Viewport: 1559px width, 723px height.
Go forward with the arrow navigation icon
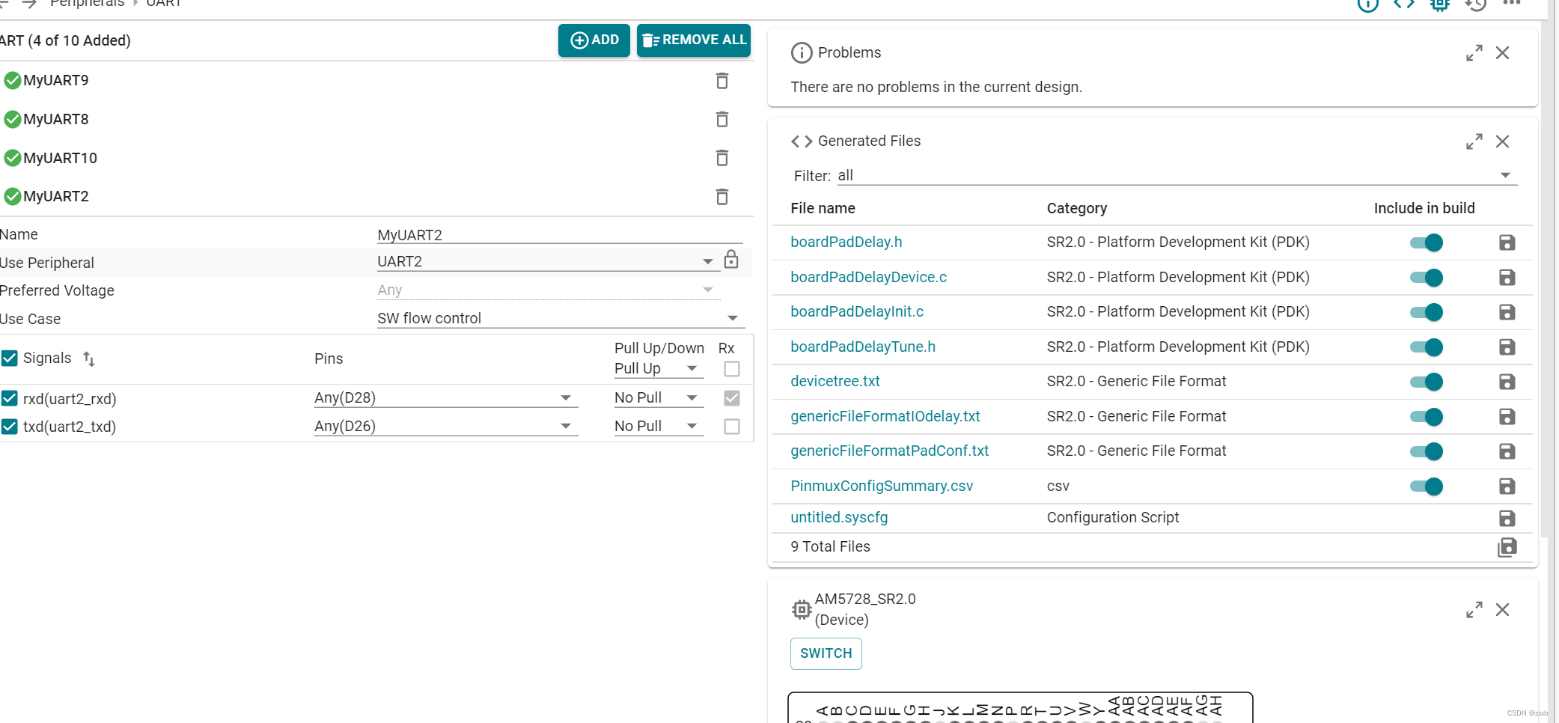tap(29, 4)
